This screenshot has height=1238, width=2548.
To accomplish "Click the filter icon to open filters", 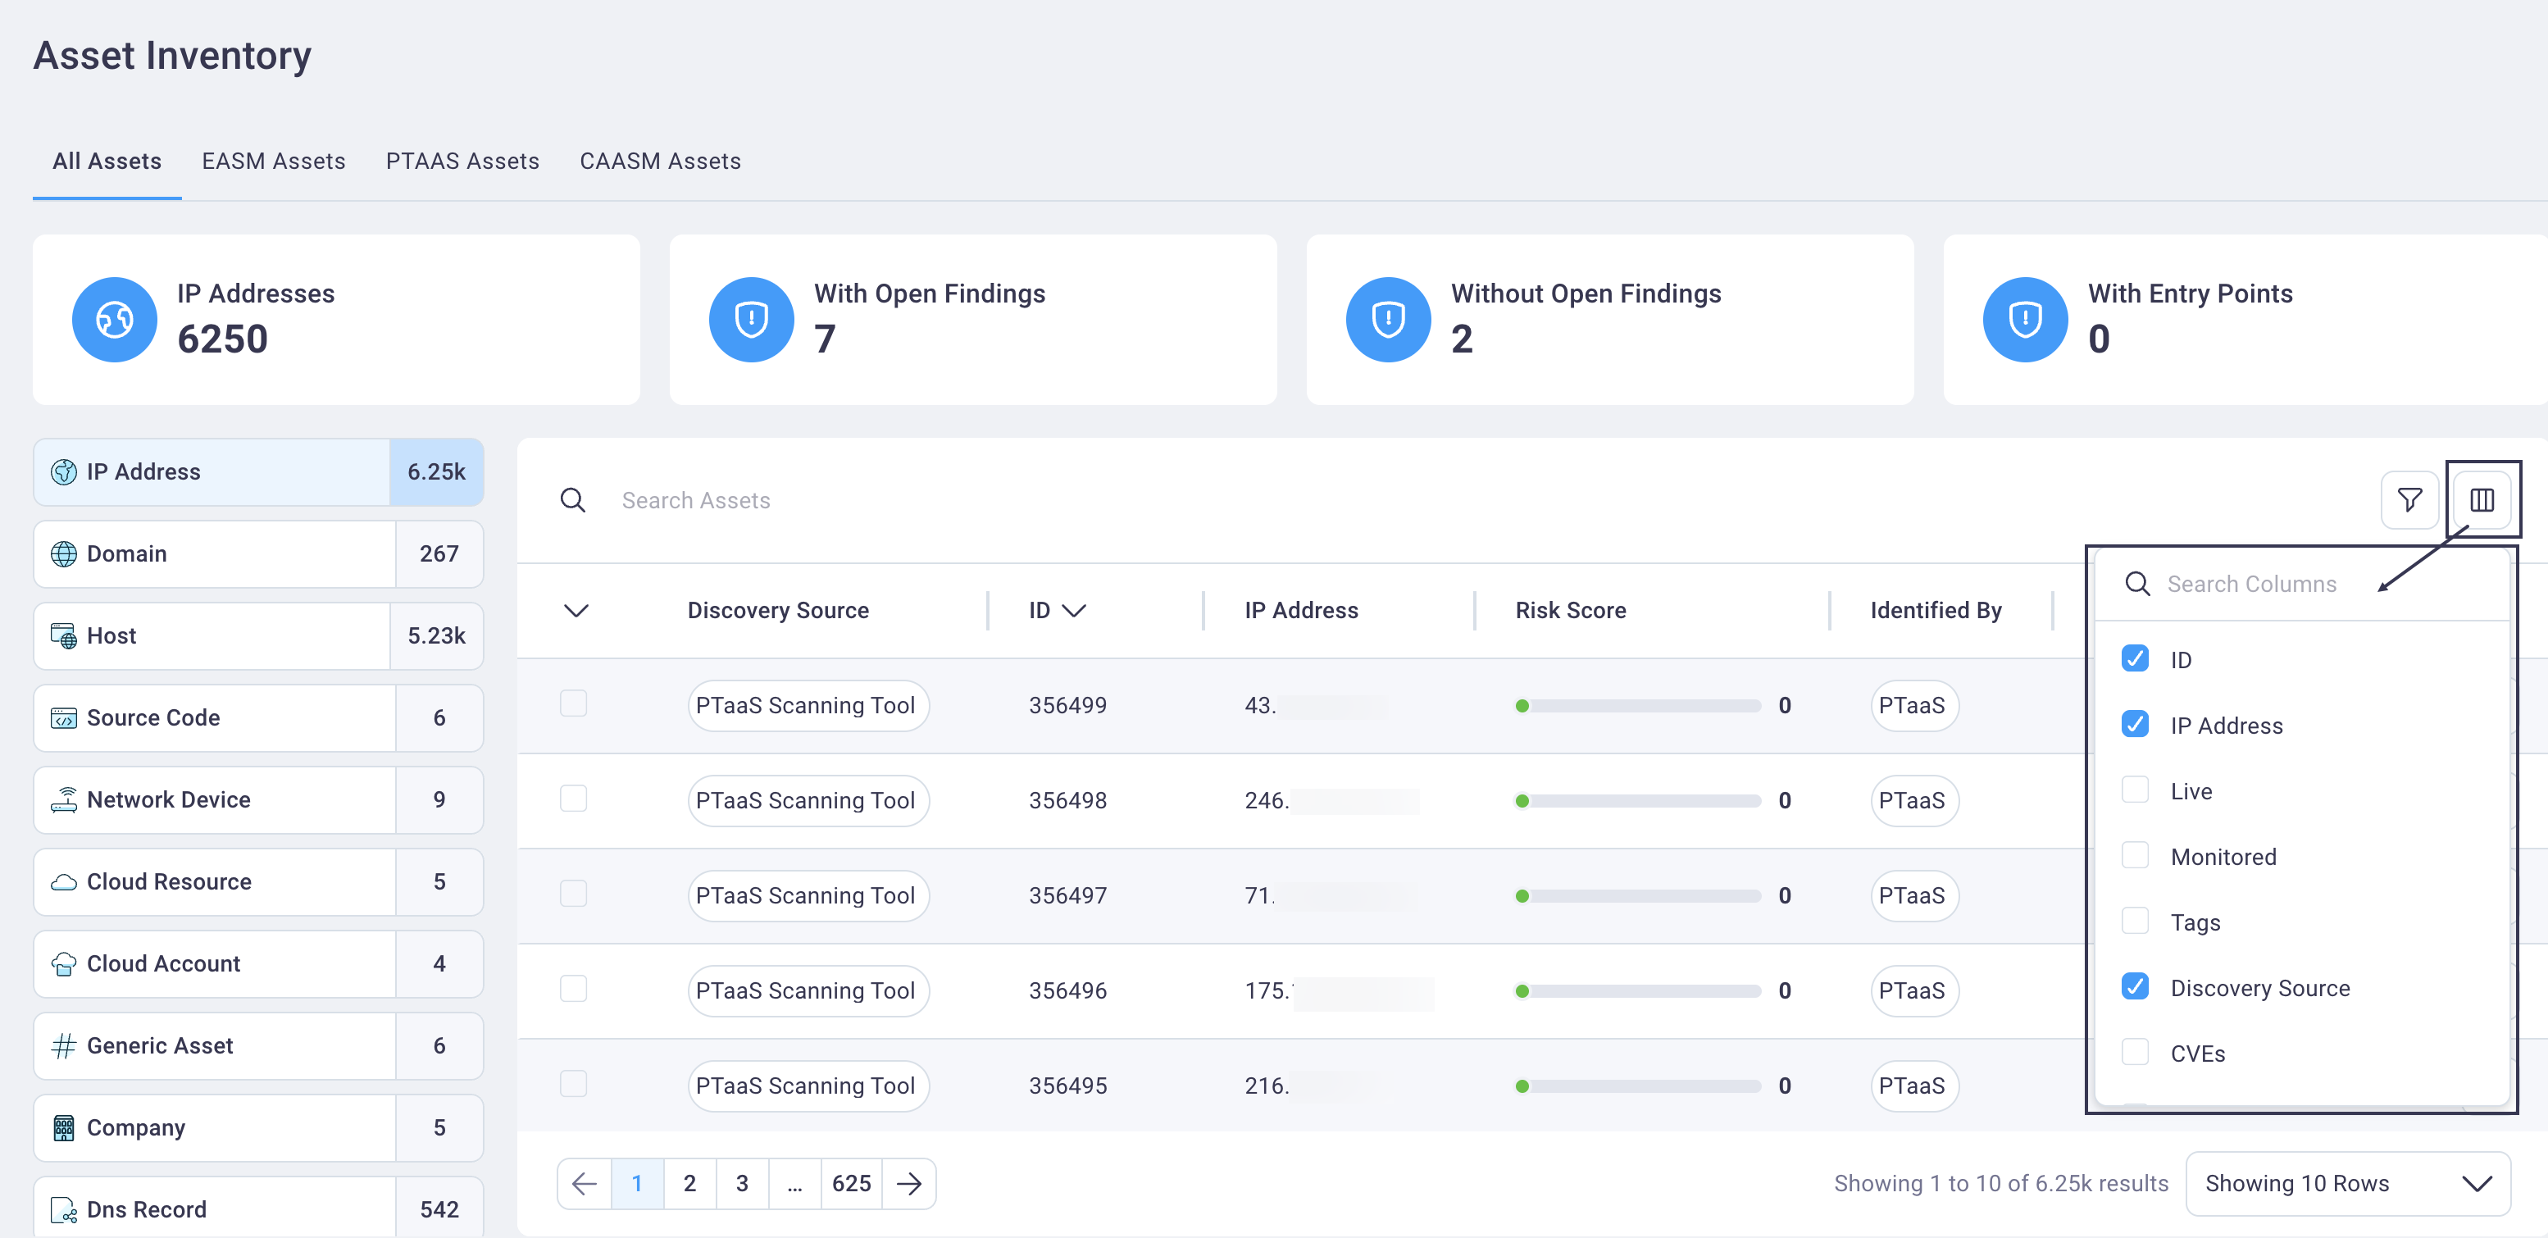I will [x=2412, y=498].
